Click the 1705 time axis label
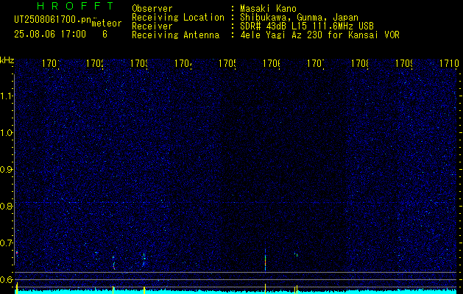 (x=227, y=63)
